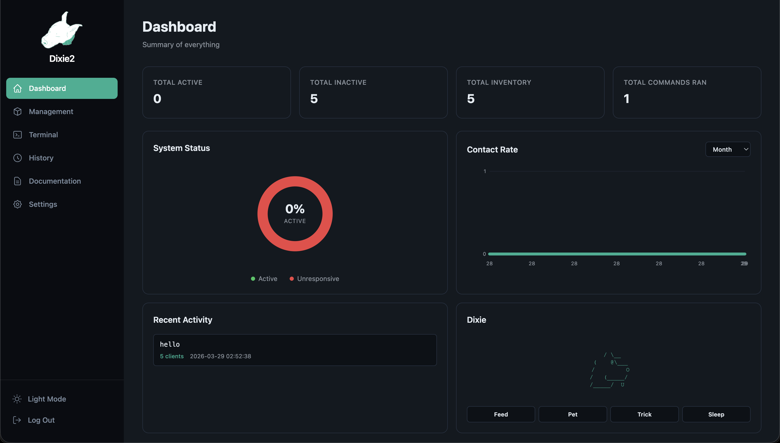Click the Terminal prompt icon
Image resolution: width=780 pixels, height=443 pixels.
pos(17,135)
